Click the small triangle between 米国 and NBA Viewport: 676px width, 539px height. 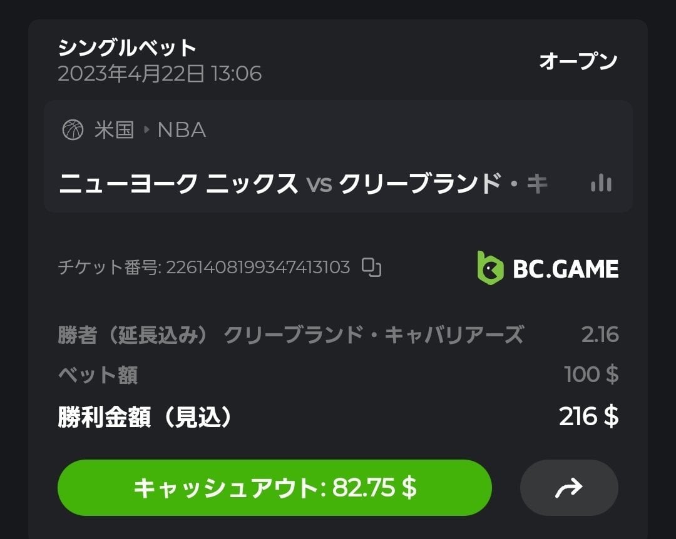tap(146, 130)
